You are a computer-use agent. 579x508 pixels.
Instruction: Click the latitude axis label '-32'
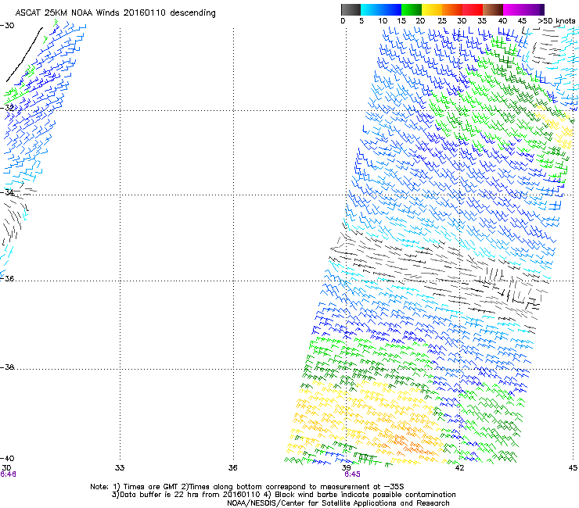tap(7, 108)
